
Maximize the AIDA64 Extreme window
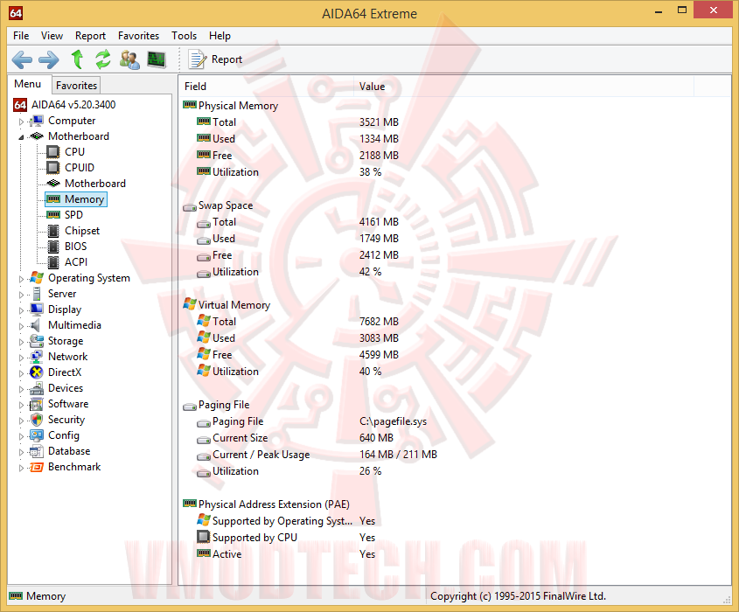(x=682, y=10)
